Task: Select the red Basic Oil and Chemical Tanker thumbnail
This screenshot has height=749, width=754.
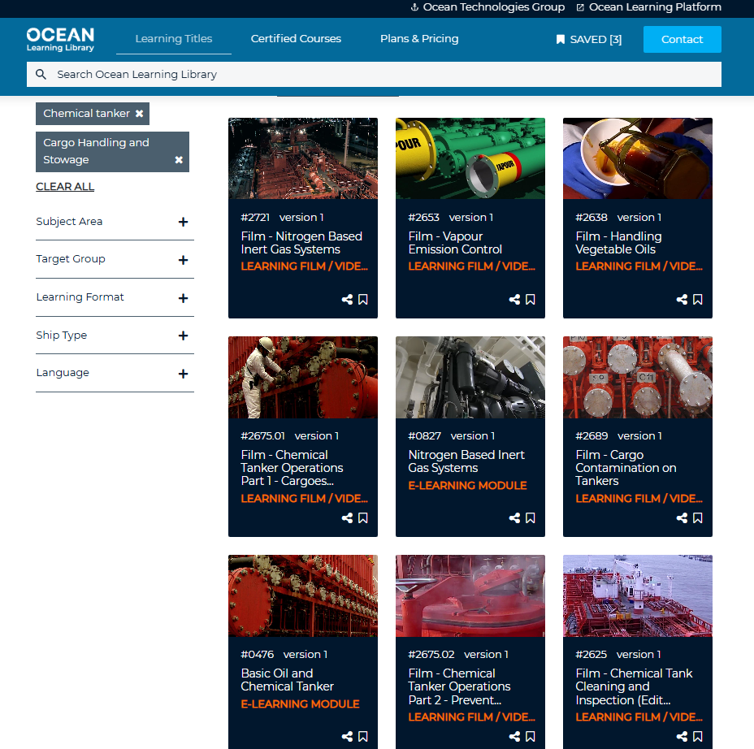Action: point(302,595)
